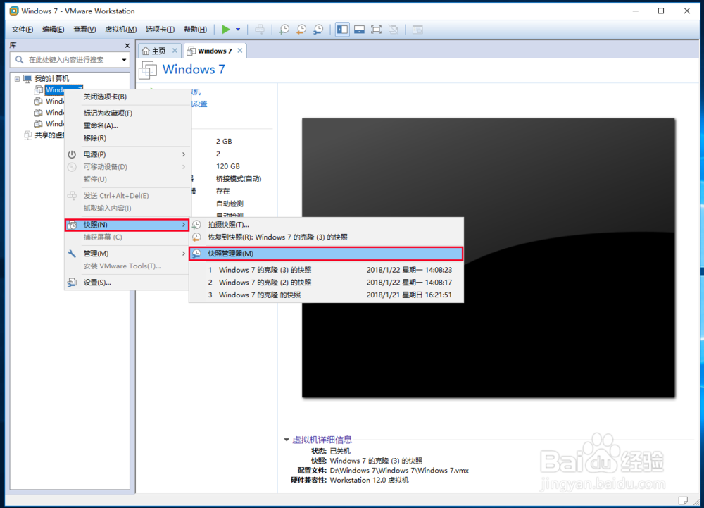Close the 主页 tab
This screenshot has height=508, width=704.
[175, 51]
